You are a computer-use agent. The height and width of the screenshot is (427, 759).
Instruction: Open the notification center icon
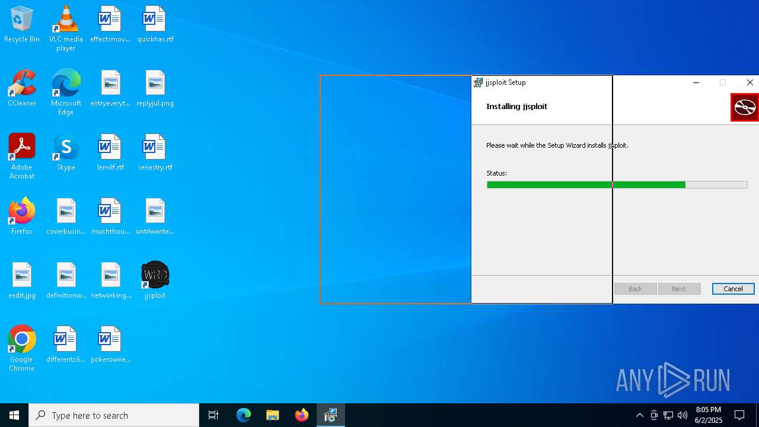pos(739,415)
